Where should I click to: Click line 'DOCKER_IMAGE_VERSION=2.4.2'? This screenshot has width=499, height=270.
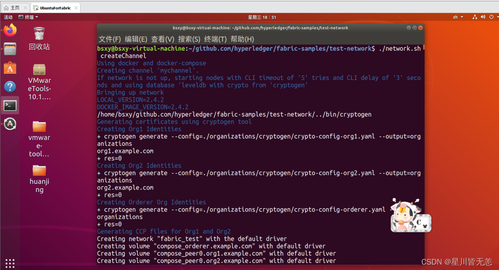click(x=143, y=107)
